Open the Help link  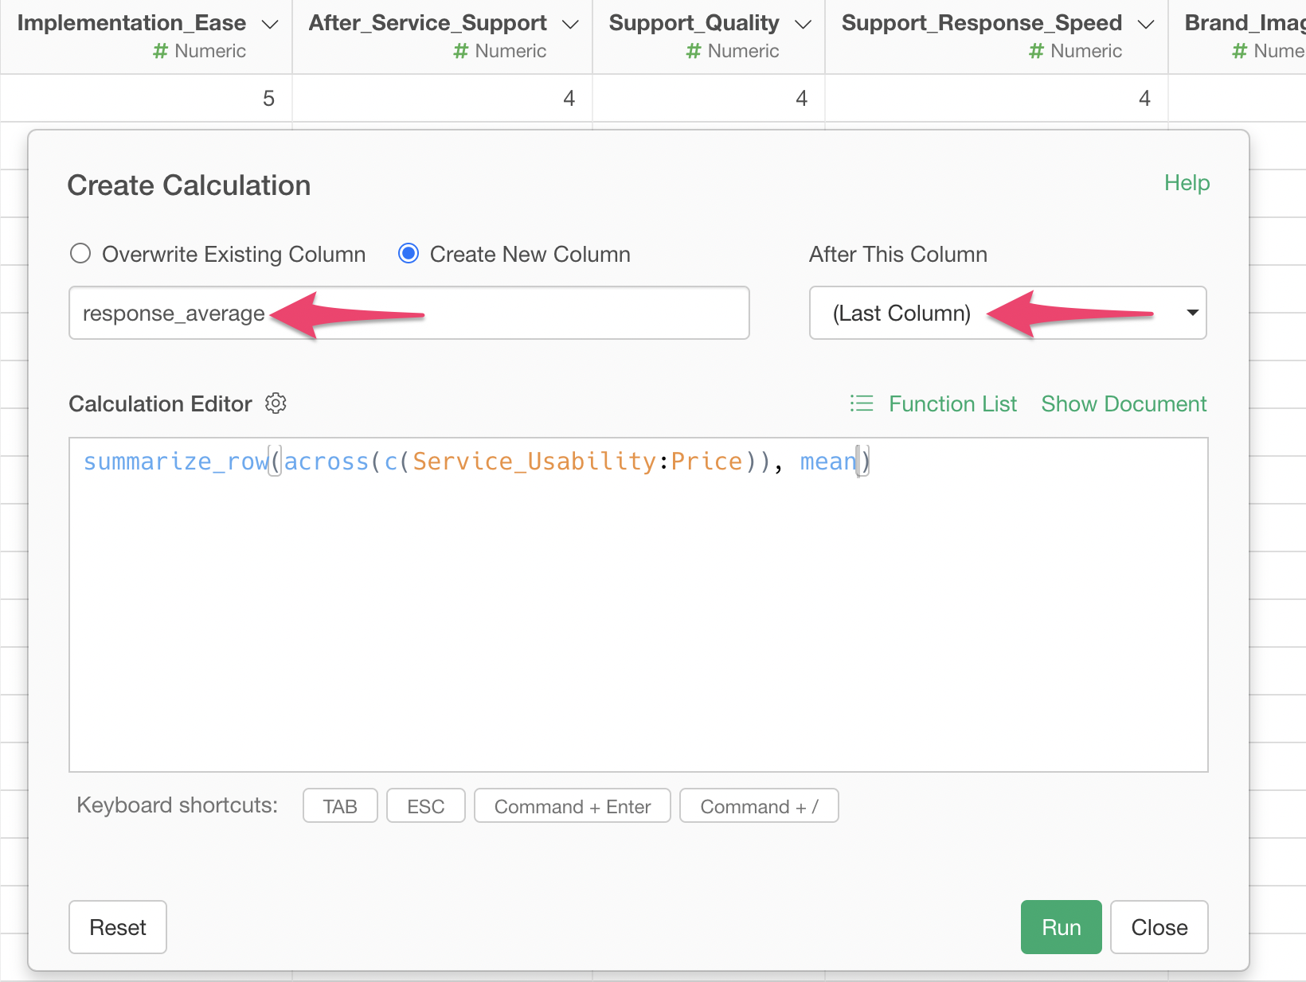pyautogui.click(x=1187, y=183)
